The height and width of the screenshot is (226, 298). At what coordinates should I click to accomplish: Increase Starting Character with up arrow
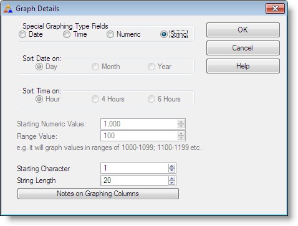171,166
